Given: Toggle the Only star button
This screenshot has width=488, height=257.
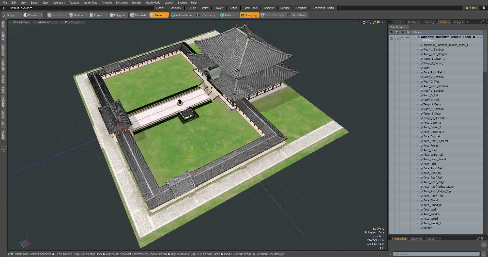Looking at the screenshot, I should pyautogui.click(x=470, y=8).
